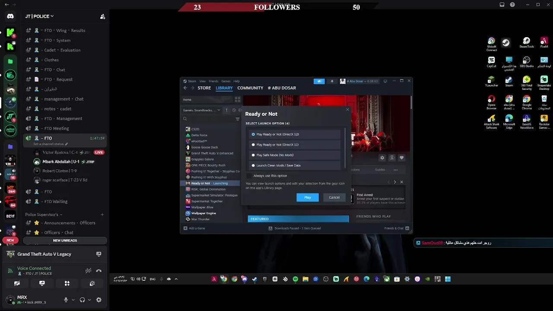This screenshot has height=311, width=553.
Task: Open Ready or Not game settings gear
Action: [x=382, y=158]
